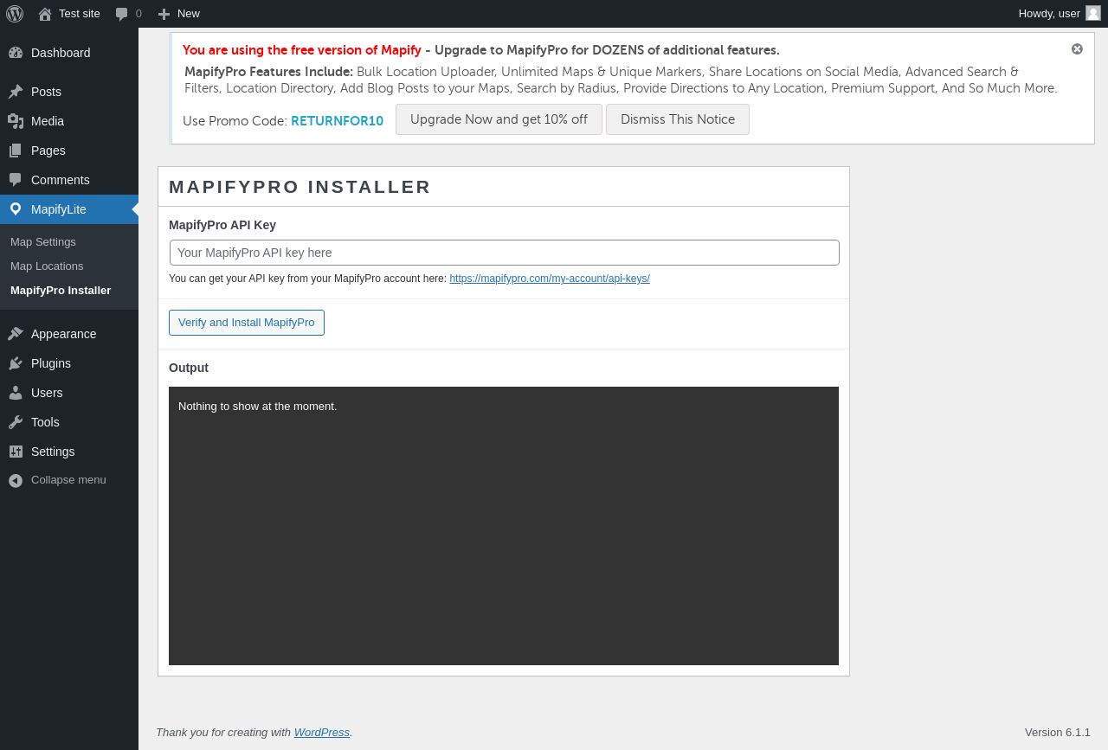Viewport: 1108px width, 750px height.
Task: Click the MapifyLite map pin icon
Action: 16,209
